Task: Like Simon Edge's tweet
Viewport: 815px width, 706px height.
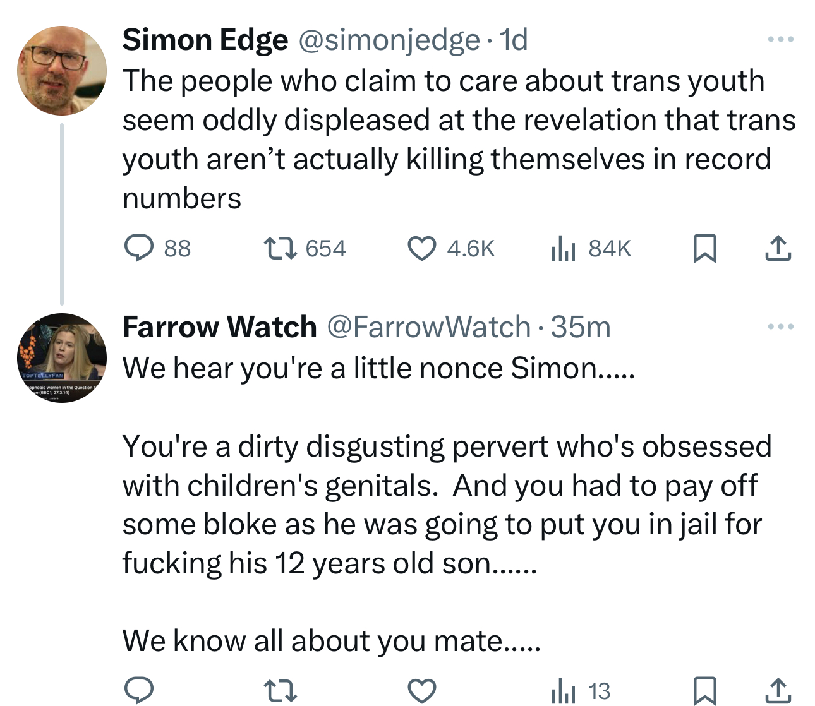Action: click(x=421, y=248)
